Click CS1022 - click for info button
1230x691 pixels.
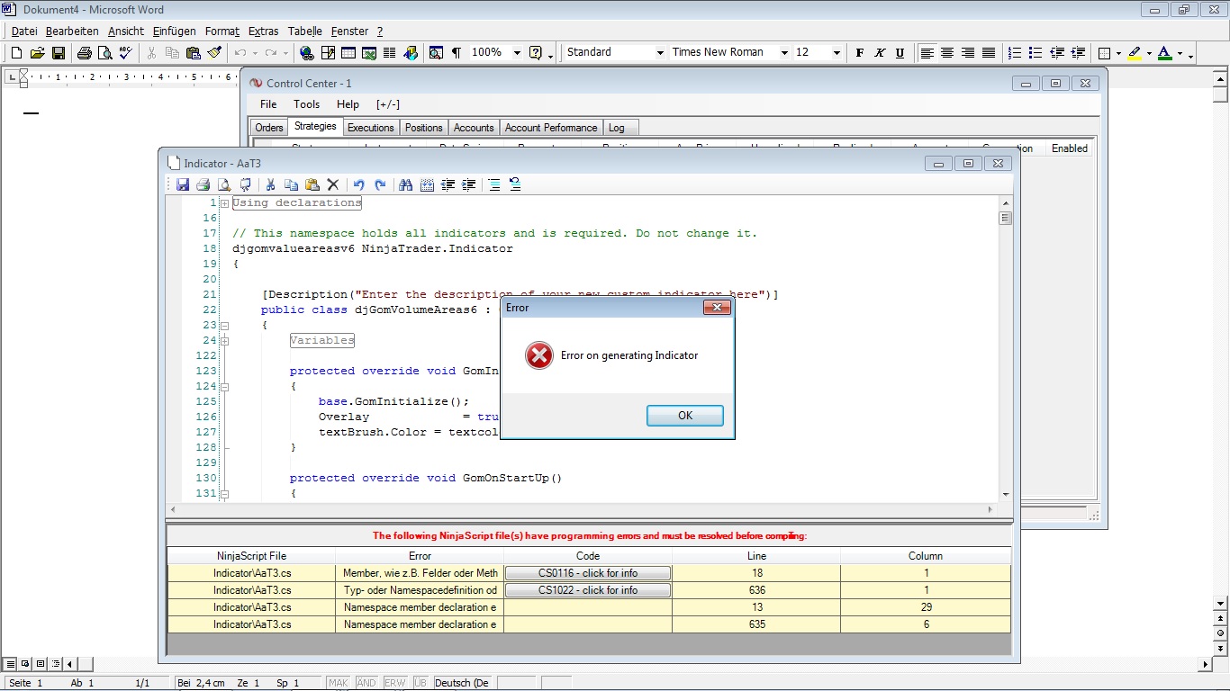(x=588, y=590)
